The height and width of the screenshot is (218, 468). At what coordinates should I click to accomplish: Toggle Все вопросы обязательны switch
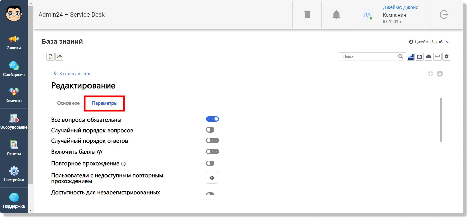coord(212,119)
